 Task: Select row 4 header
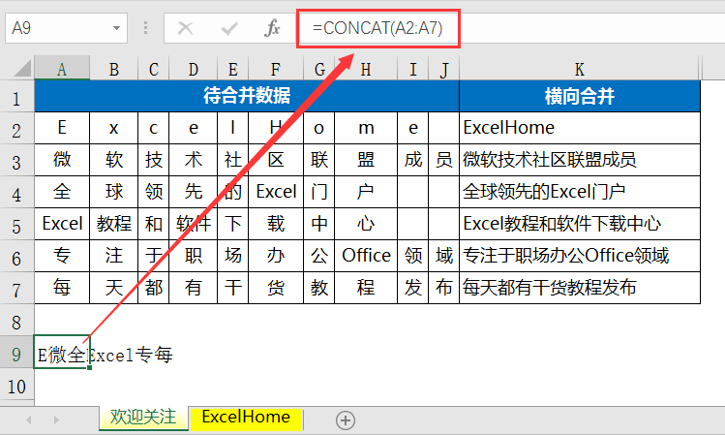click(x=16, y=192)
